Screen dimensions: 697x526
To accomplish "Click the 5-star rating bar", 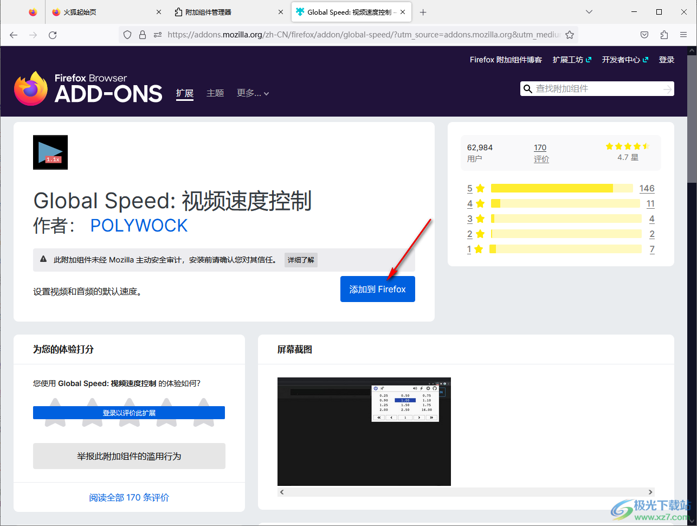I will [562, 188].
